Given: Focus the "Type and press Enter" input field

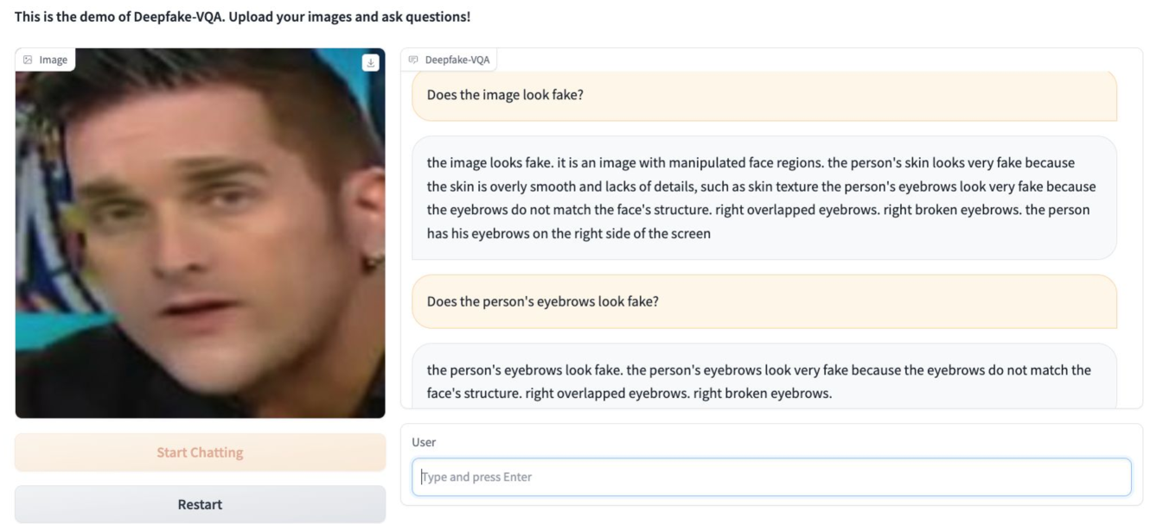Looking at the screenshot, I should 770,477.
